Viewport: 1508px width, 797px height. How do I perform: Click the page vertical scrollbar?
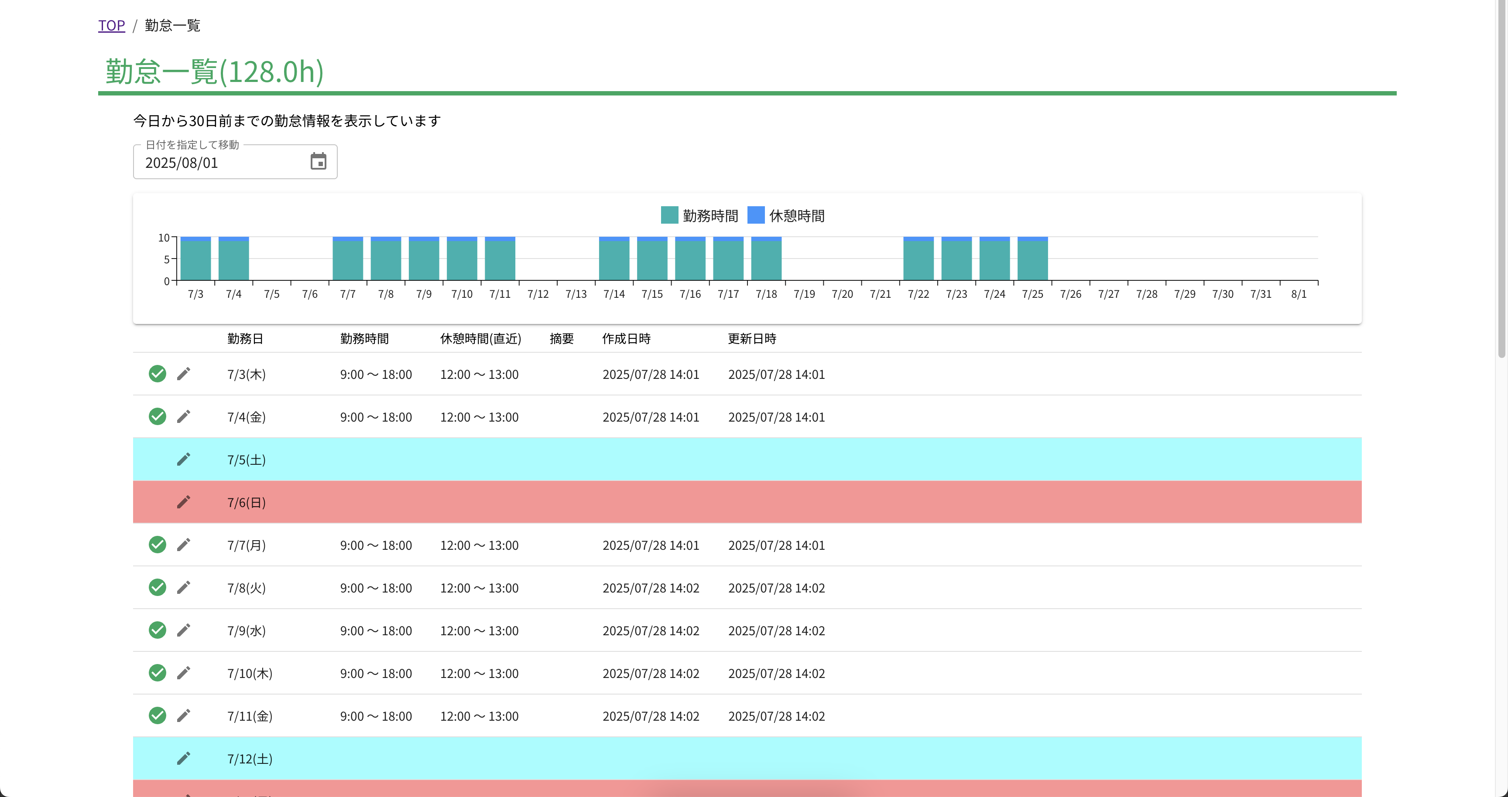tap(1501, 175)
